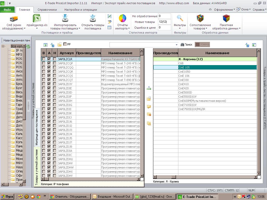This screenshot has height=200, width=267.
Task: Open the Справка menu
Action: pos(259,10)
